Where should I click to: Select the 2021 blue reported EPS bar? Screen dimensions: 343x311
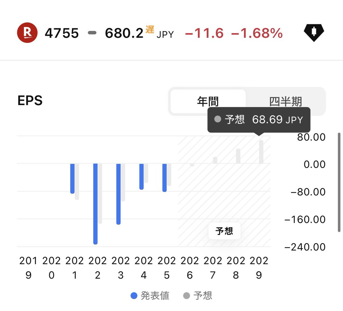coord(72,179)
